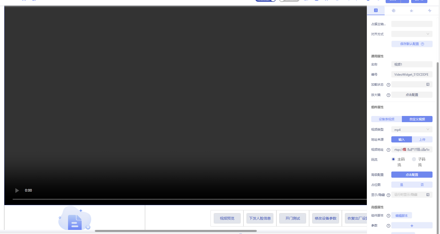
Task: Switch to 设备表视频 mode
Action: [x=386, y=119]
